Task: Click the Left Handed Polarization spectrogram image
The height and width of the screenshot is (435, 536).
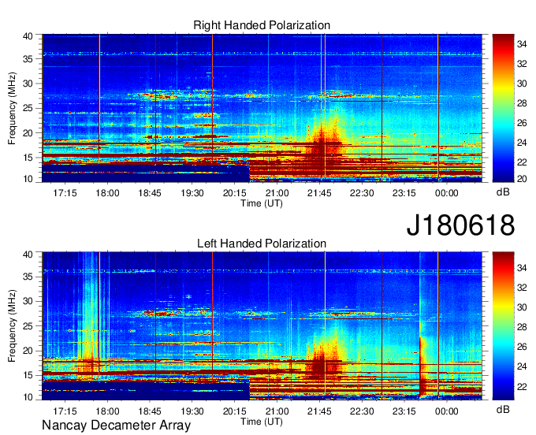Action: 262,326
